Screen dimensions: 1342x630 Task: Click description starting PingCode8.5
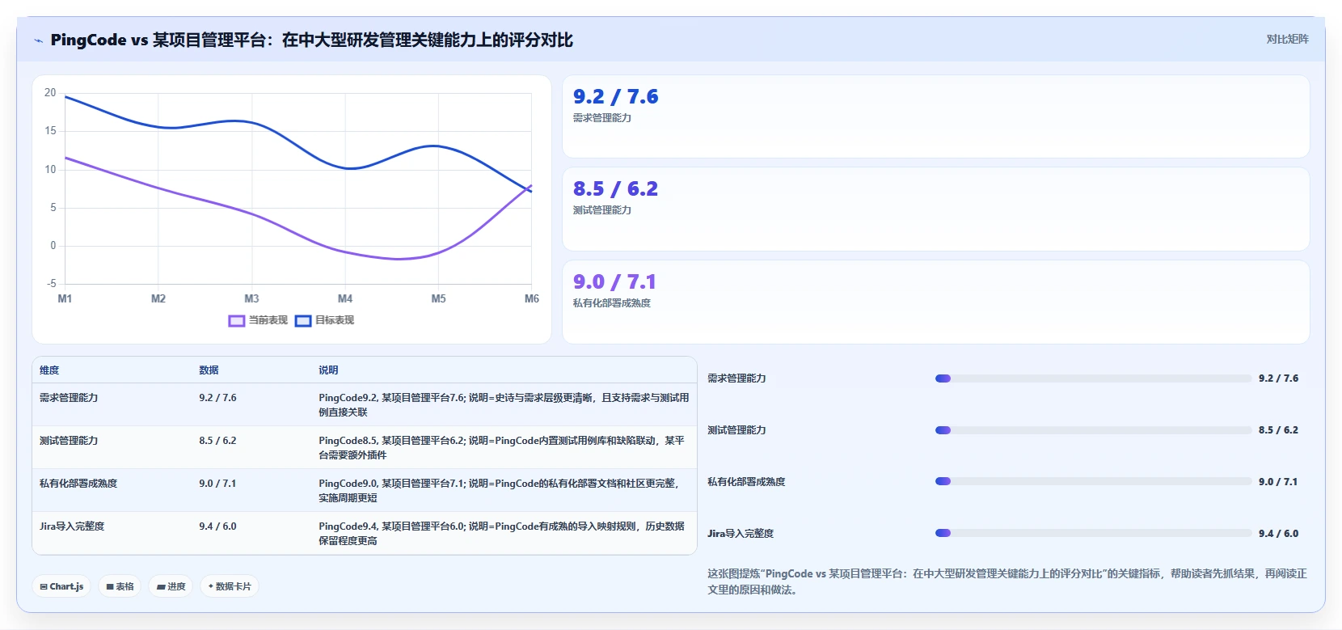pyautogui.click(x=501, y=448)
